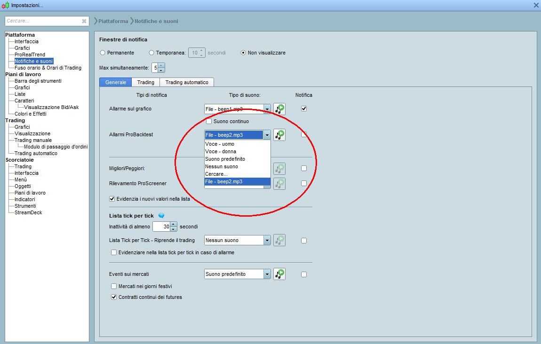Click the Temporanea secondi stepper arrows

202,53
